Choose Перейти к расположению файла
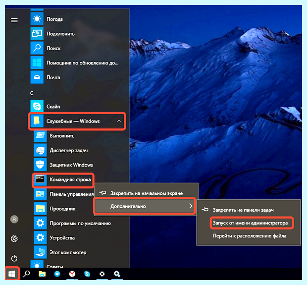 point(249,236)
